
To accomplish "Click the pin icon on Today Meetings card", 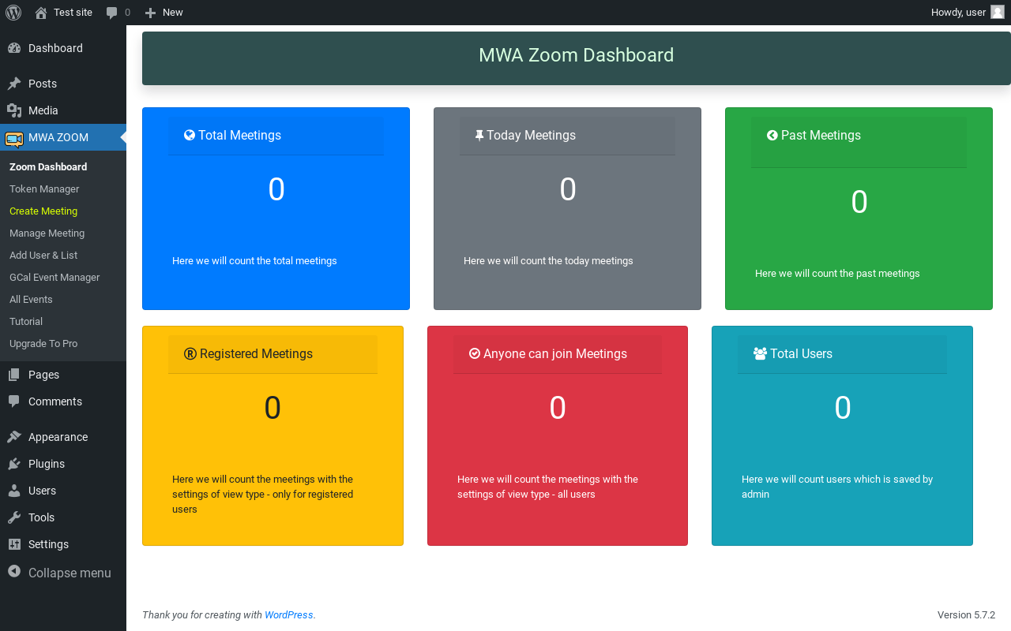I will click(x=479, y=136).
